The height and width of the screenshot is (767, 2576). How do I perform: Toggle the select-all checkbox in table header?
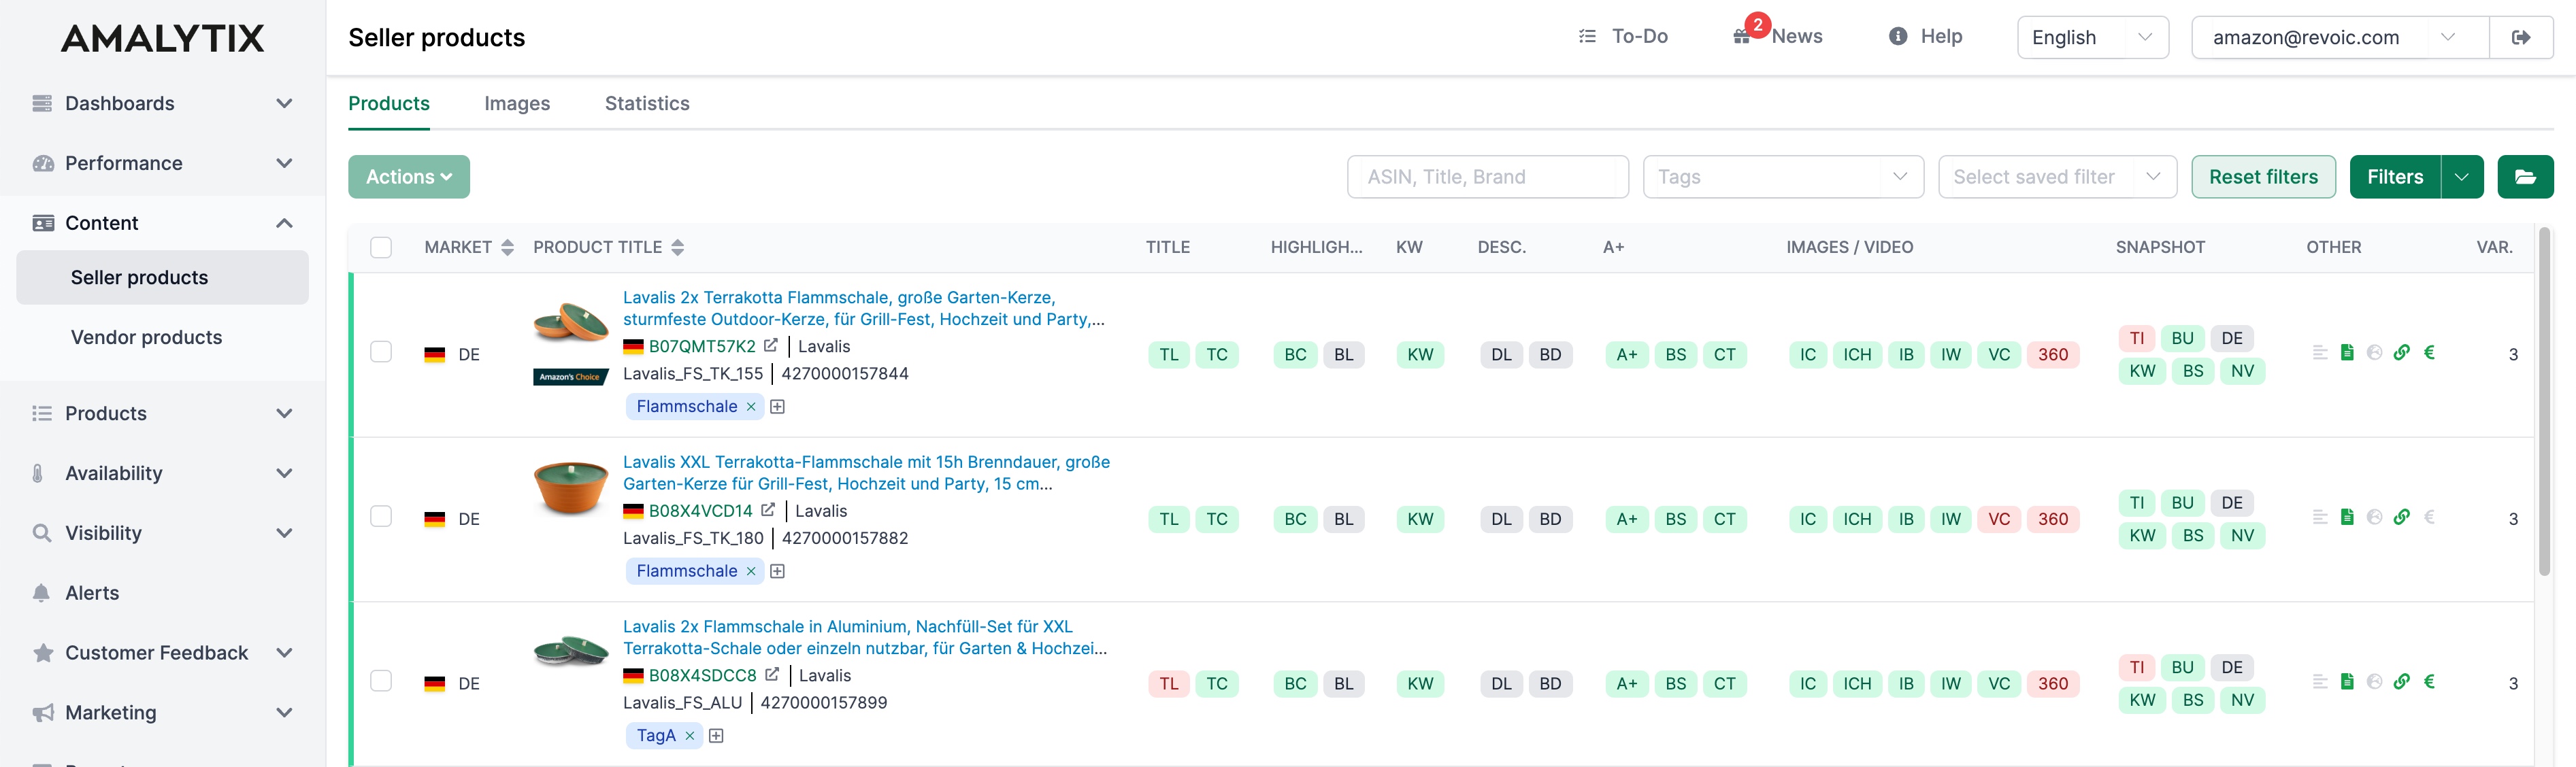tap(381, 247)
